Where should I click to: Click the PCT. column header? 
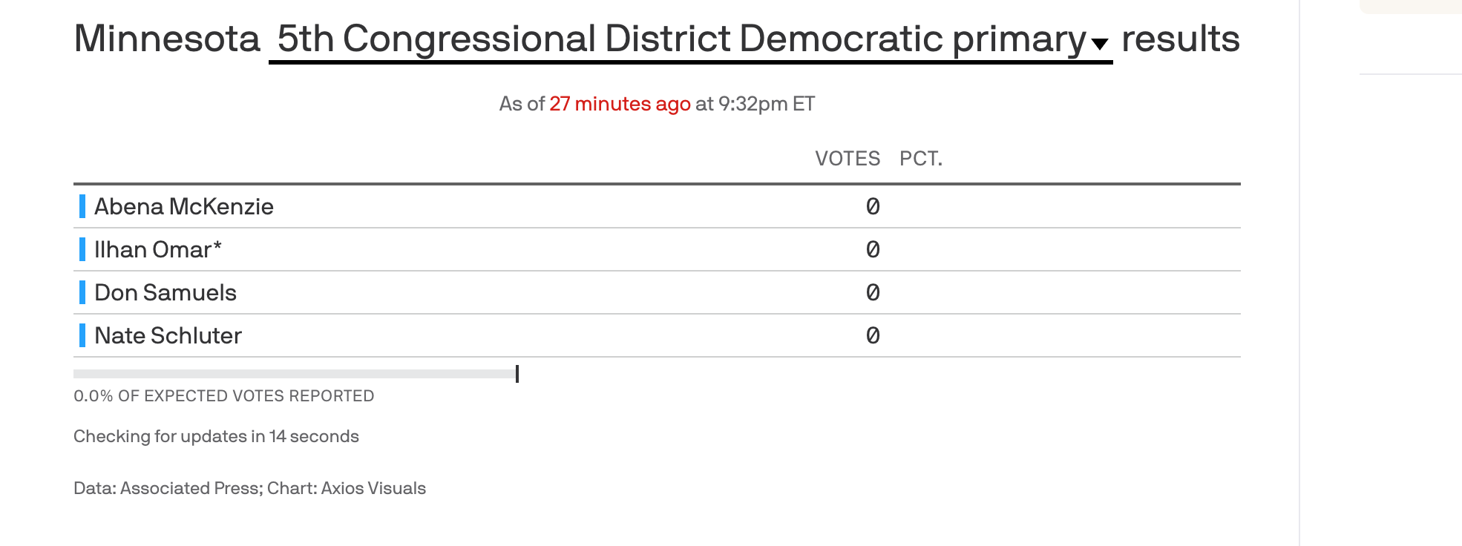921,159
